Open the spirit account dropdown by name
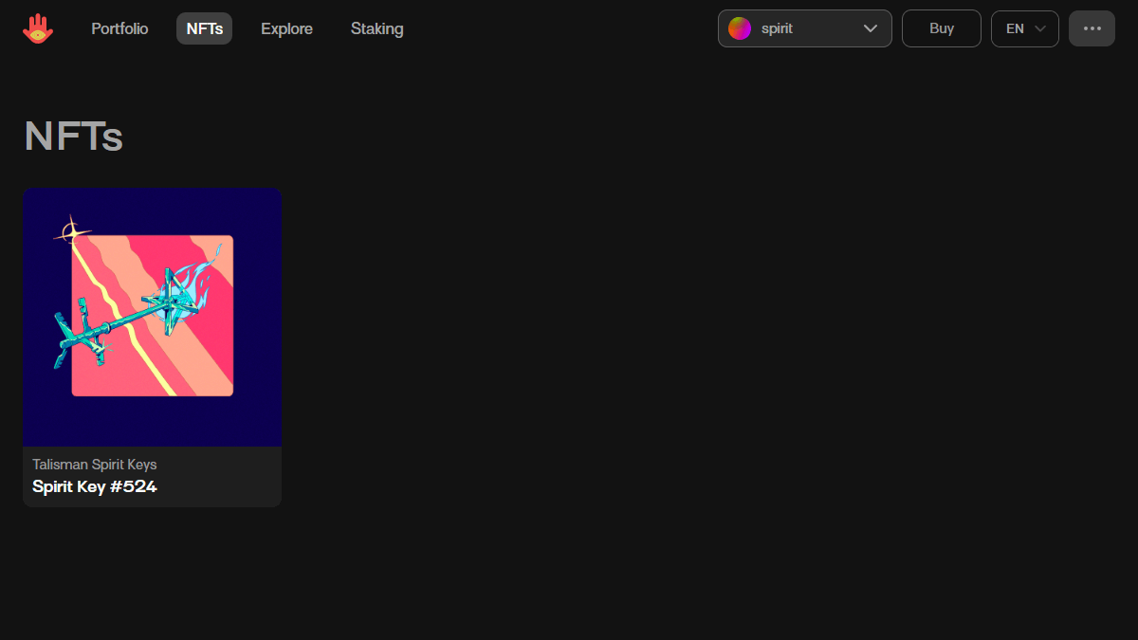The height and width of the screenshot is (640, 1138). [777, 28]
